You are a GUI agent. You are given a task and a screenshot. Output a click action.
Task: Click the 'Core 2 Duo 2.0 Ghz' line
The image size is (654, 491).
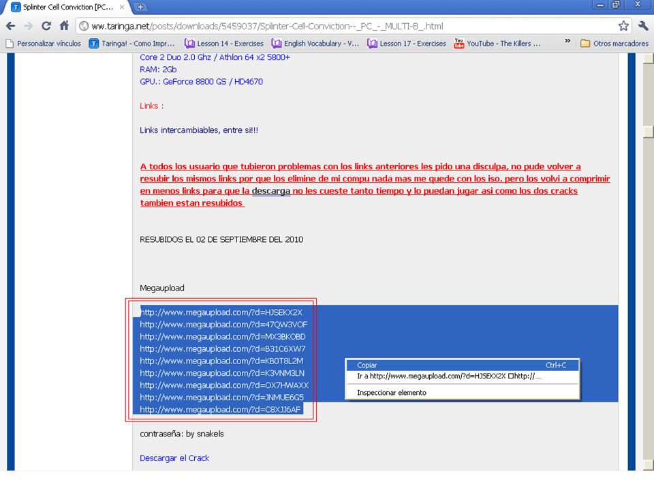coord(215,57)
